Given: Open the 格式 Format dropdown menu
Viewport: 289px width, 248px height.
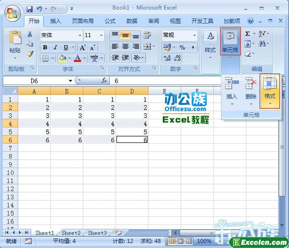Looking at the screenshot, I should point(270,91).
